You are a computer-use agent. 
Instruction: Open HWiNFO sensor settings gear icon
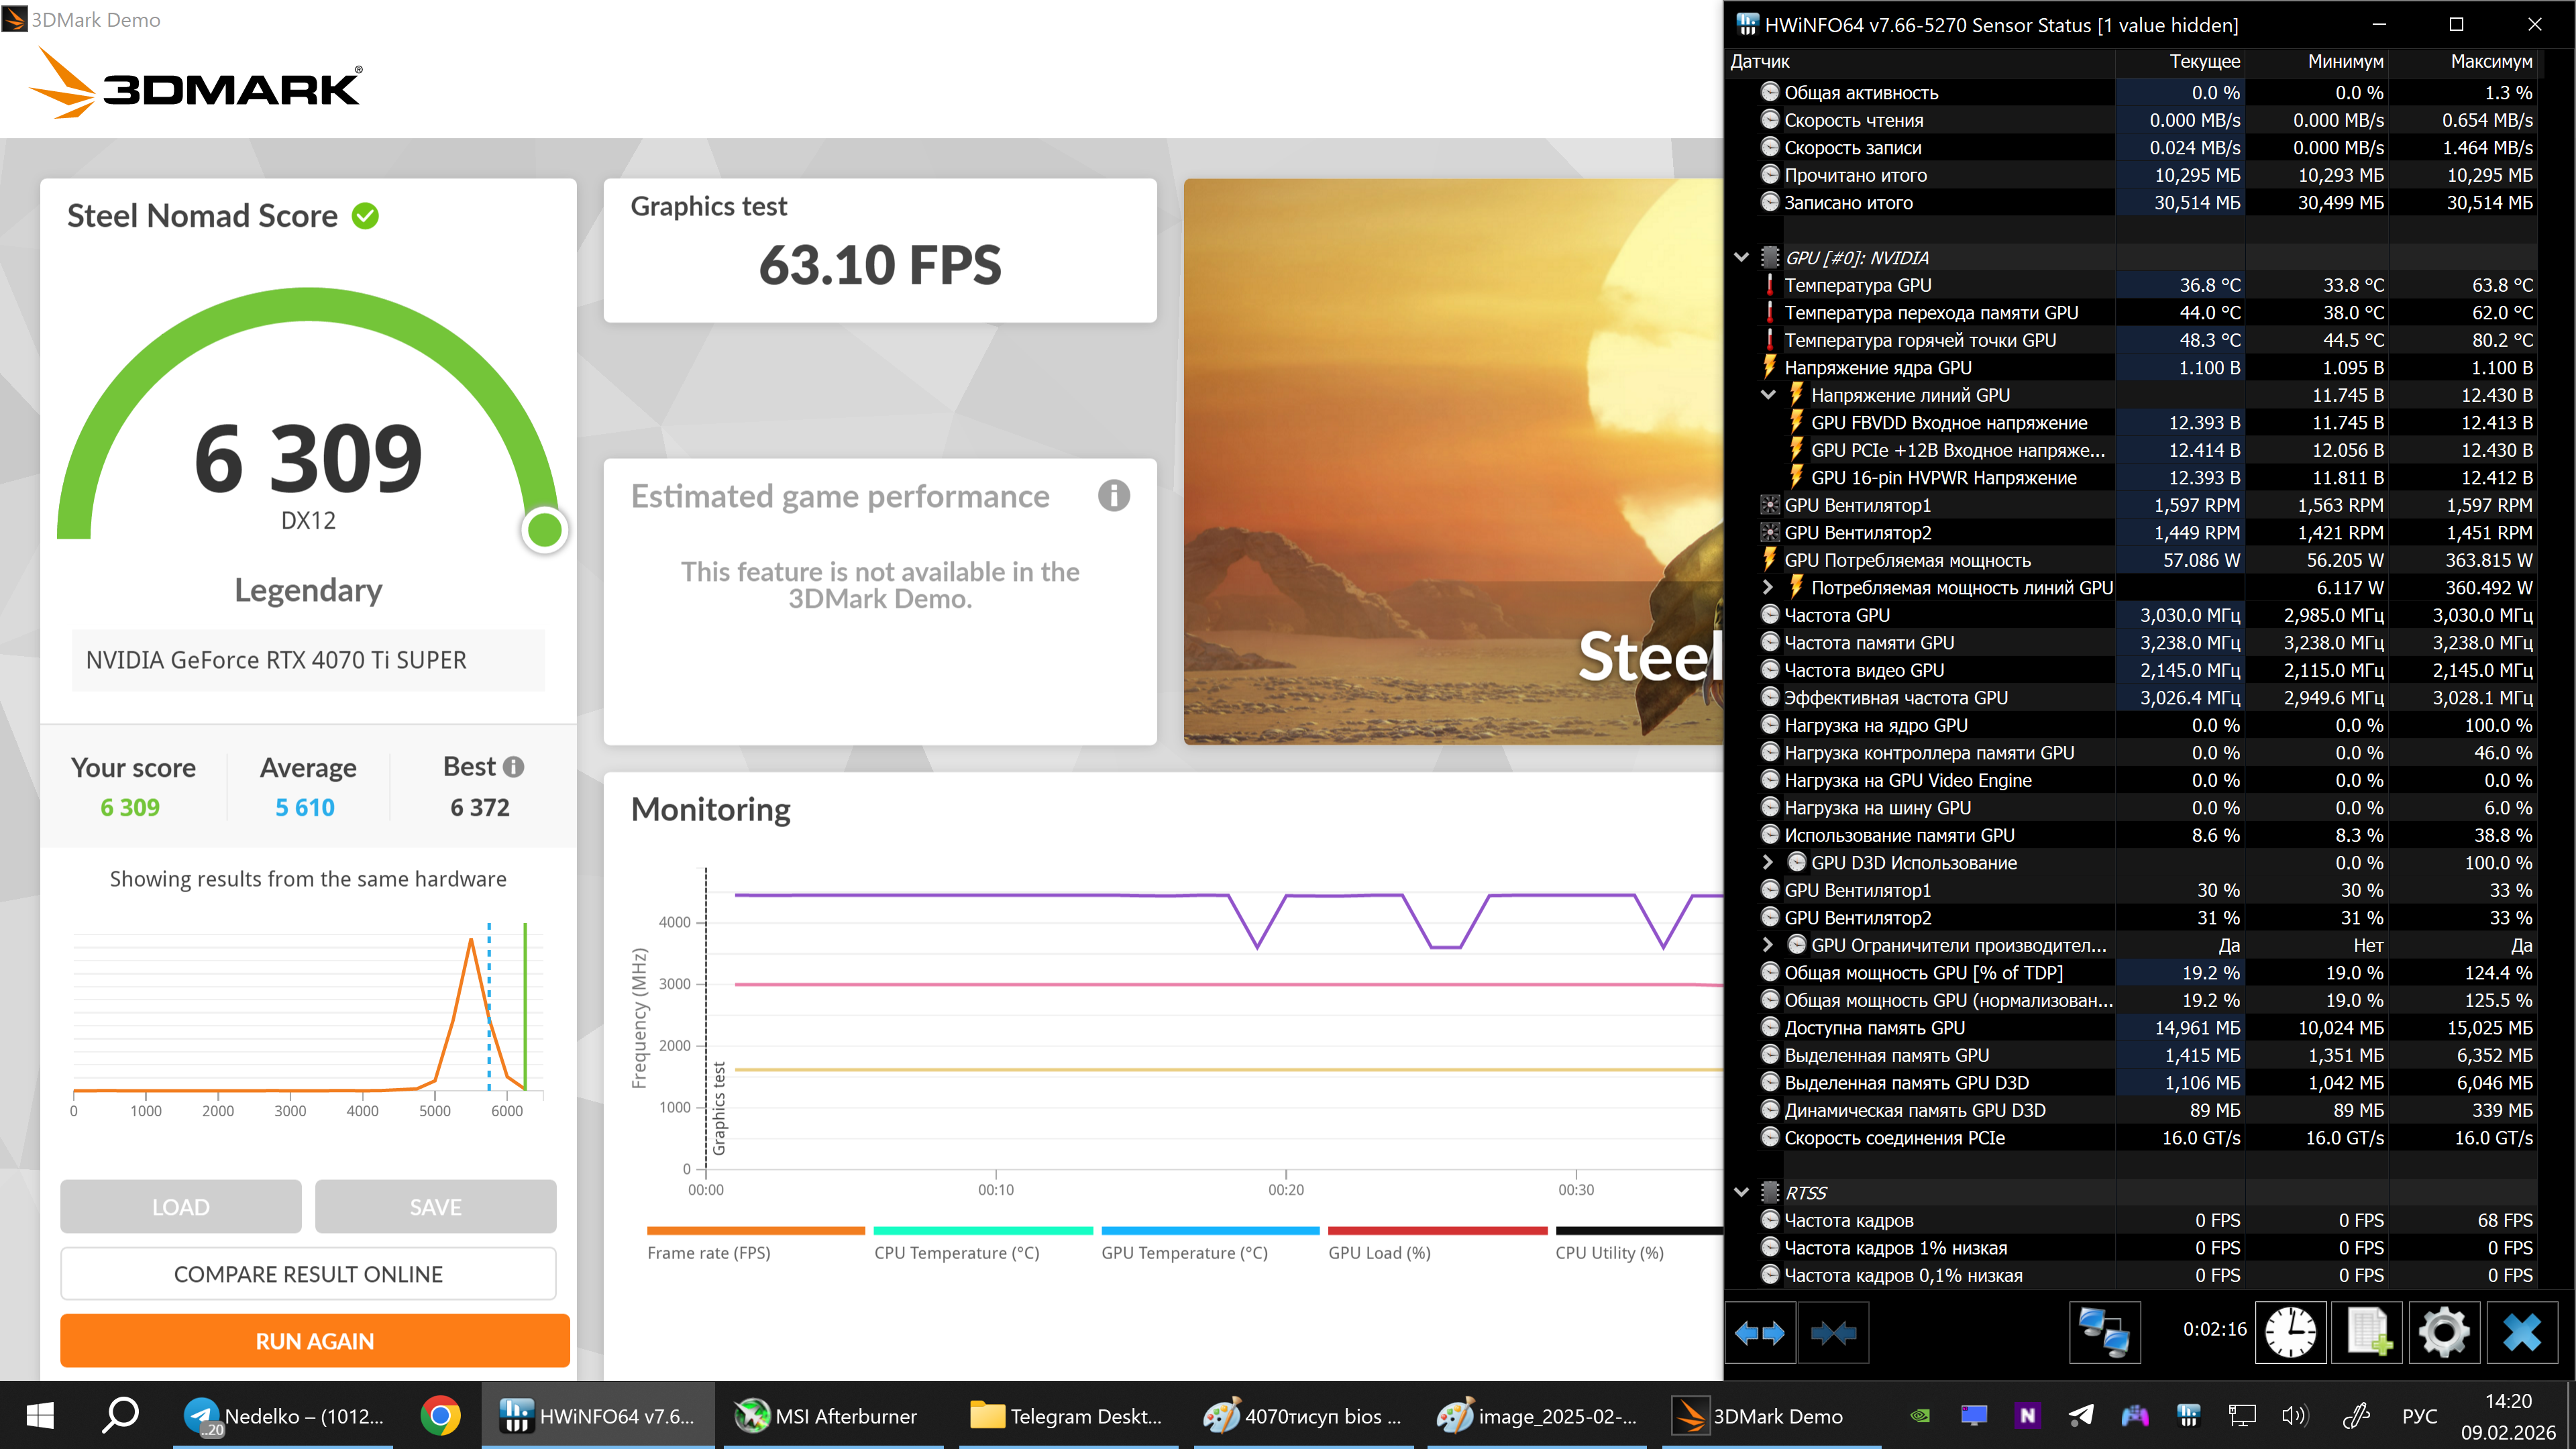point(2444,1332)
